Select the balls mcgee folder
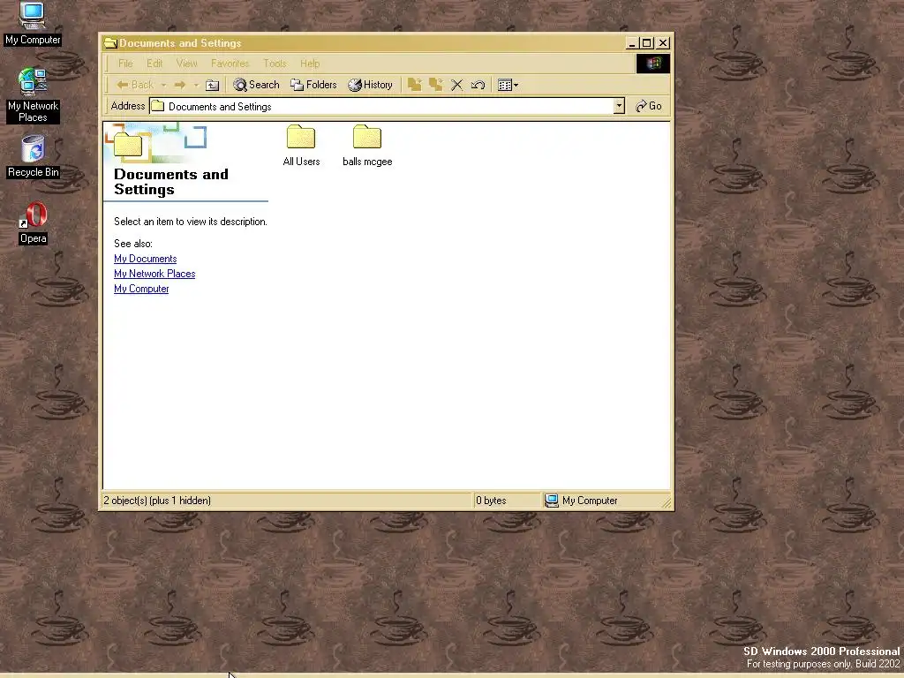 click(367, 146)
